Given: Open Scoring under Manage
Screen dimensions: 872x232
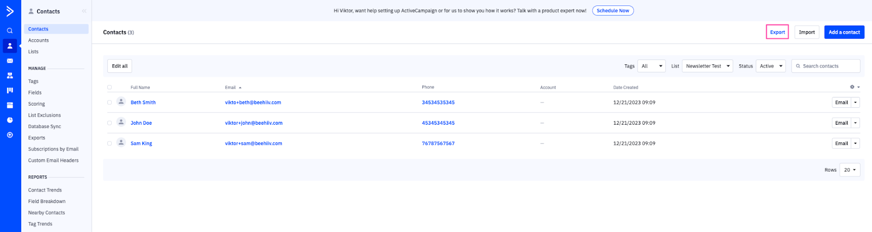Looking at the screenshot, I should coord(37,104).
